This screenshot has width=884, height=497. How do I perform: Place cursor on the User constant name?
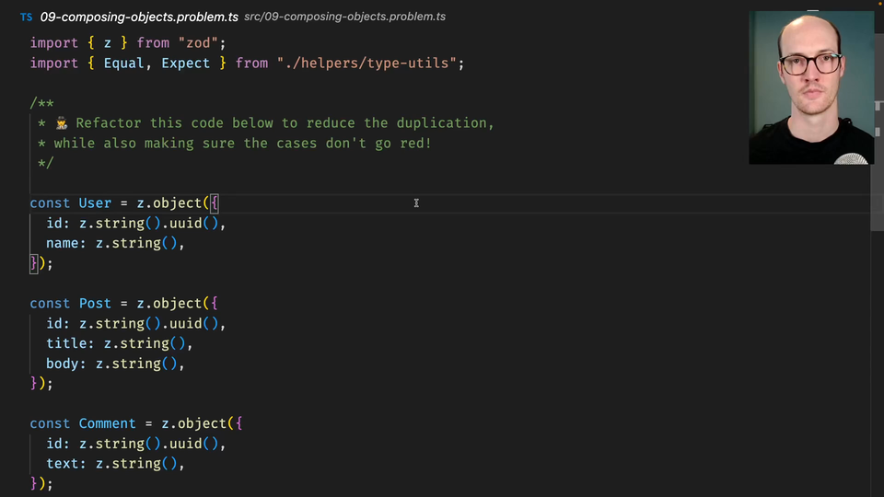(95, 203)
